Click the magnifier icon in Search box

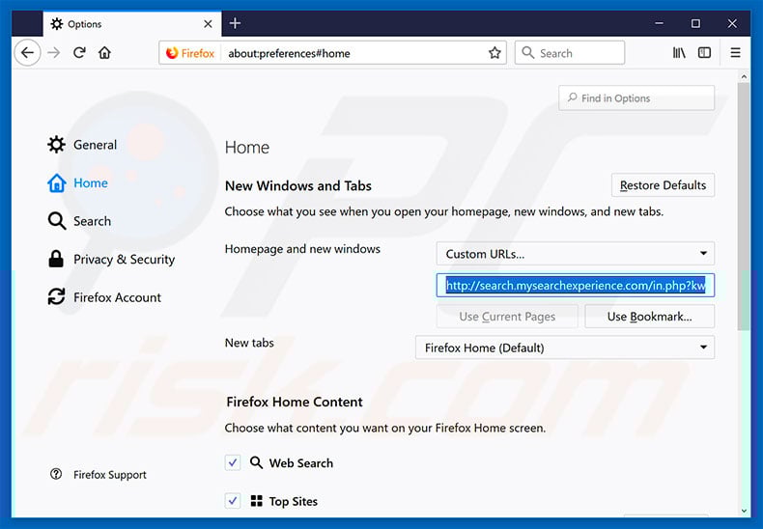(x=527, y=52)
